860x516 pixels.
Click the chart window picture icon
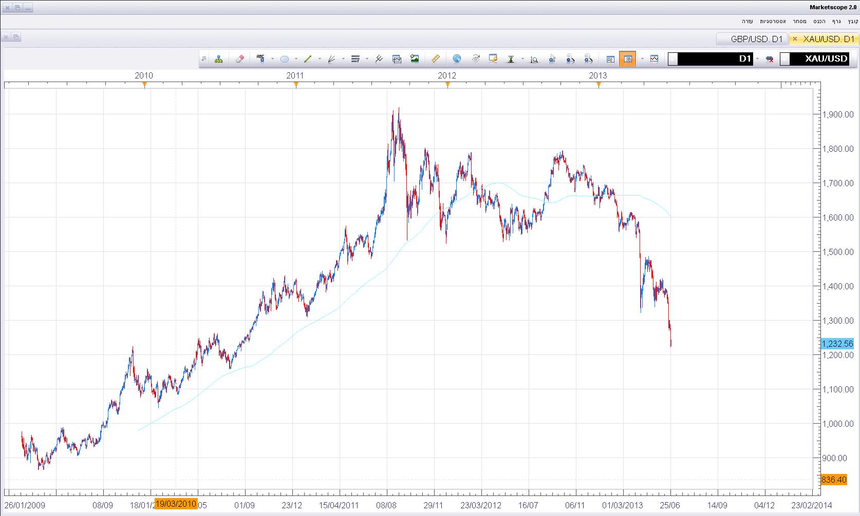(397, 59)
